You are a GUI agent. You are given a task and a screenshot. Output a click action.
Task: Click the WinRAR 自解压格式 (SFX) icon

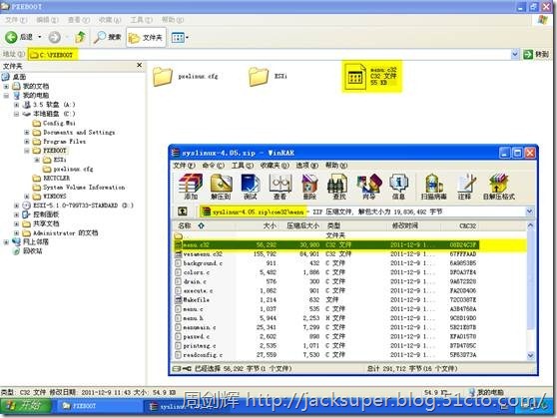(499, 187)
